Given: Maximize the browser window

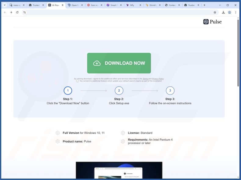Looking at the screenshot, I should pyautogui.click(x=228, y=5).
